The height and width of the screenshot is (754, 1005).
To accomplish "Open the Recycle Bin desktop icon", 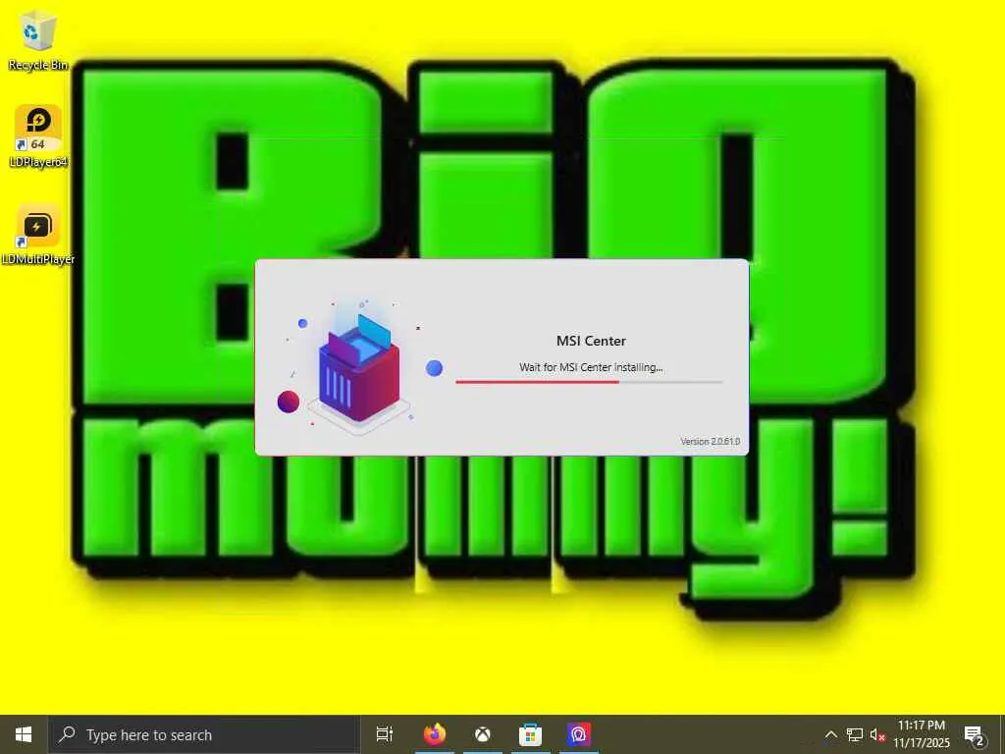I will 38,39.
